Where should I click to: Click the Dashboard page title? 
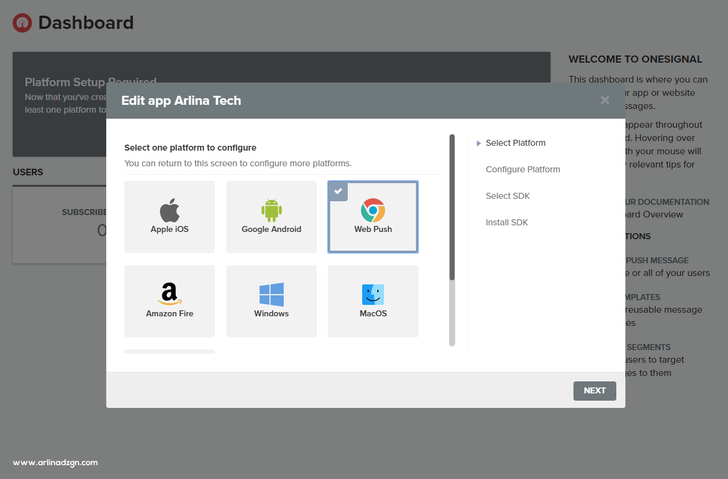click(86, 23)
